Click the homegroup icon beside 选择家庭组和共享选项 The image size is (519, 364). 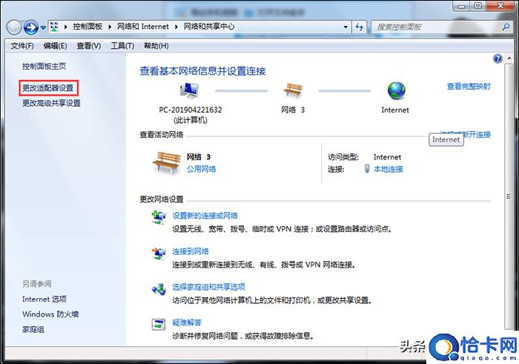click(159, 289)
